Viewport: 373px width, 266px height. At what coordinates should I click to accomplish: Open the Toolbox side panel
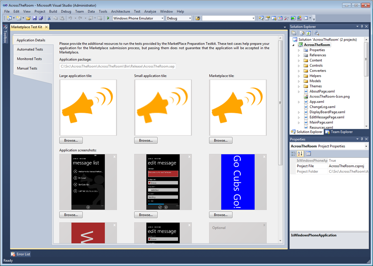5,34
